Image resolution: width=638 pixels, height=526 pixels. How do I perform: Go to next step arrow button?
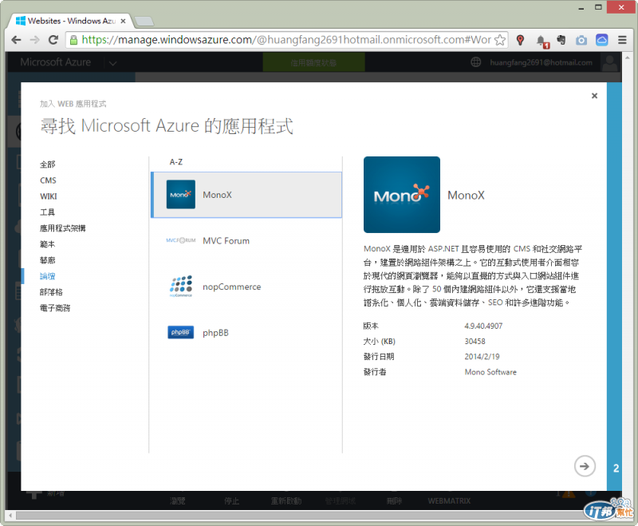(x=585, y=466)
